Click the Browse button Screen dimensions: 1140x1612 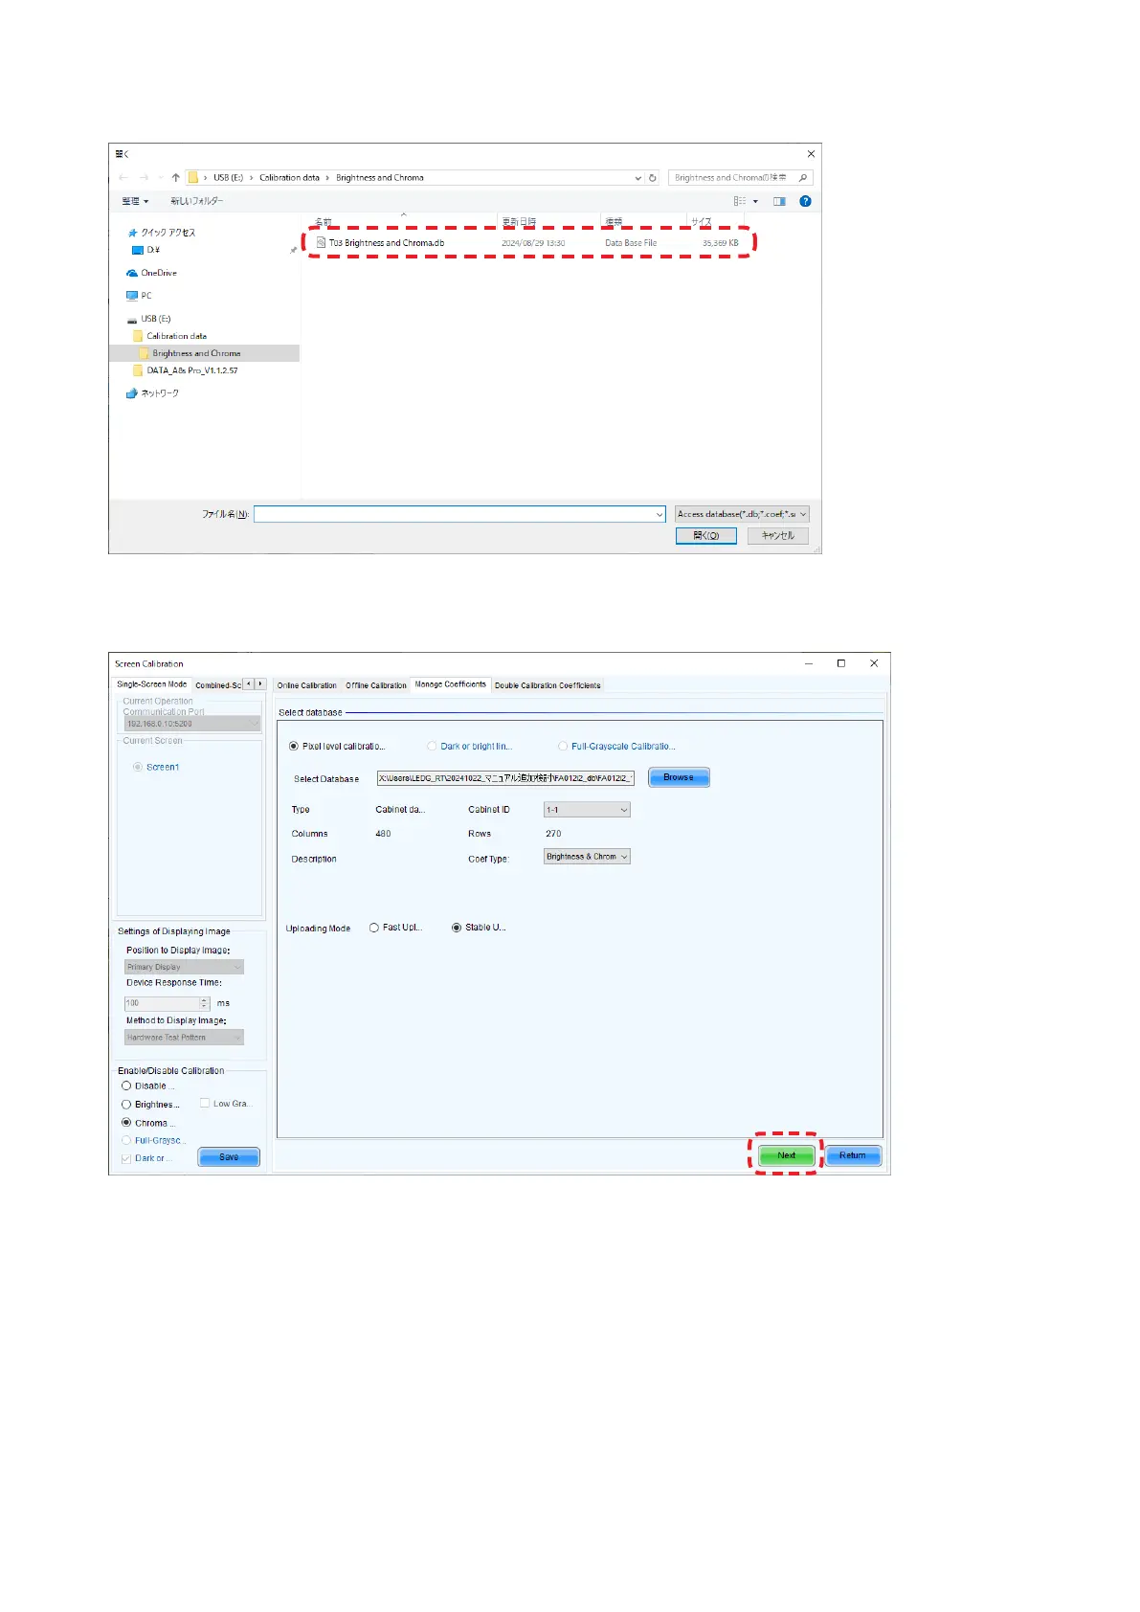click(679, 777)
